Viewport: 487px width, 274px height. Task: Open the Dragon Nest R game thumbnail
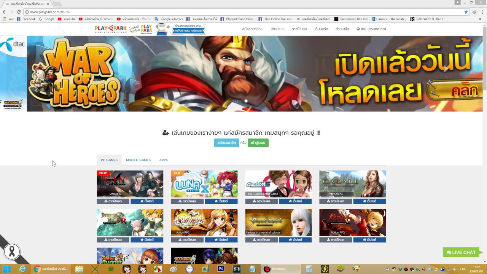(x=130, y=223)
